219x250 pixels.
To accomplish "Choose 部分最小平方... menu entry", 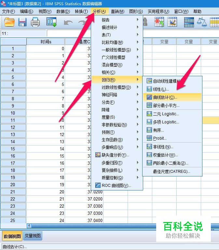I will pyautogui.click(x=172, y=105).
